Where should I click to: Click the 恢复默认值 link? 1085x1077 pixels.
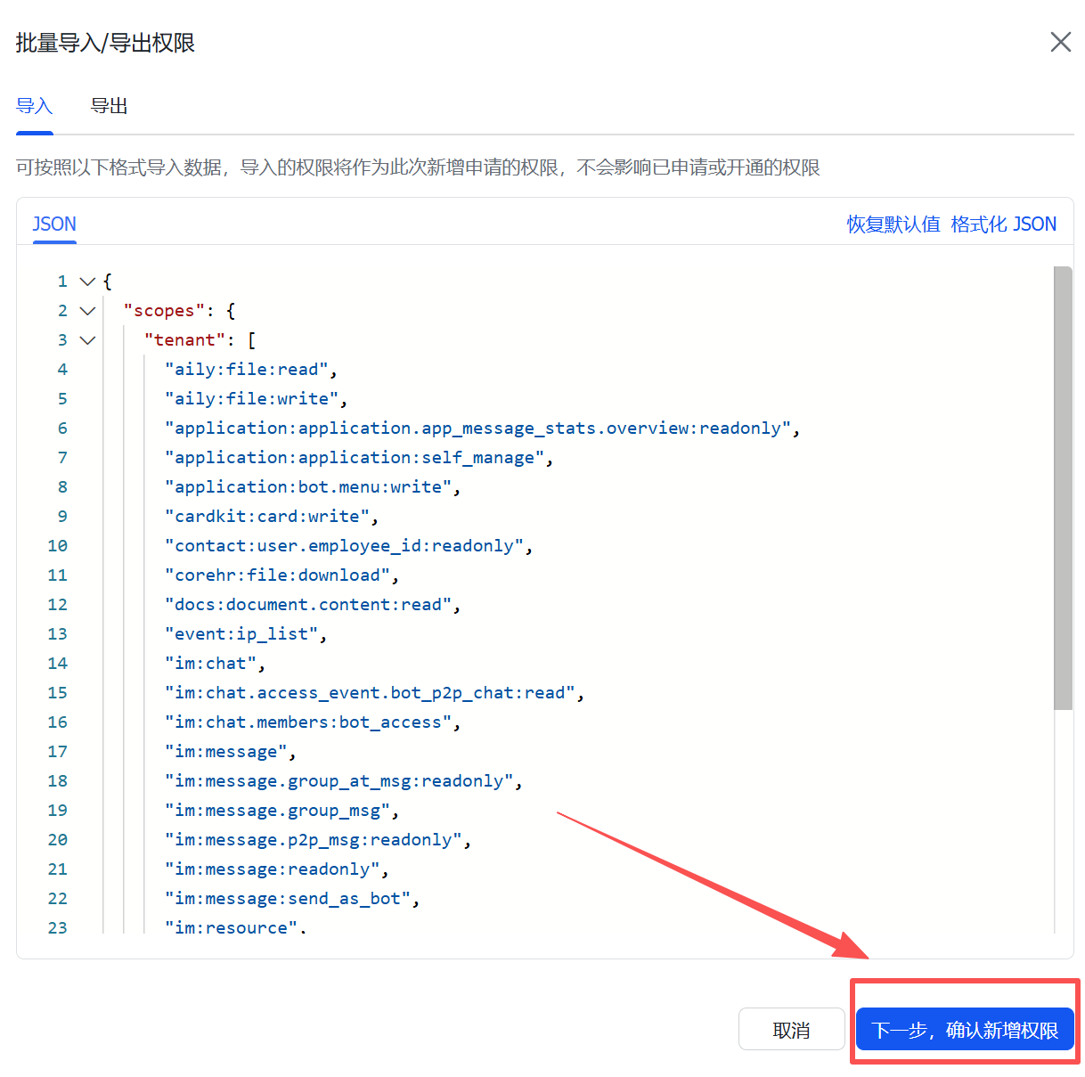point(893,224)
